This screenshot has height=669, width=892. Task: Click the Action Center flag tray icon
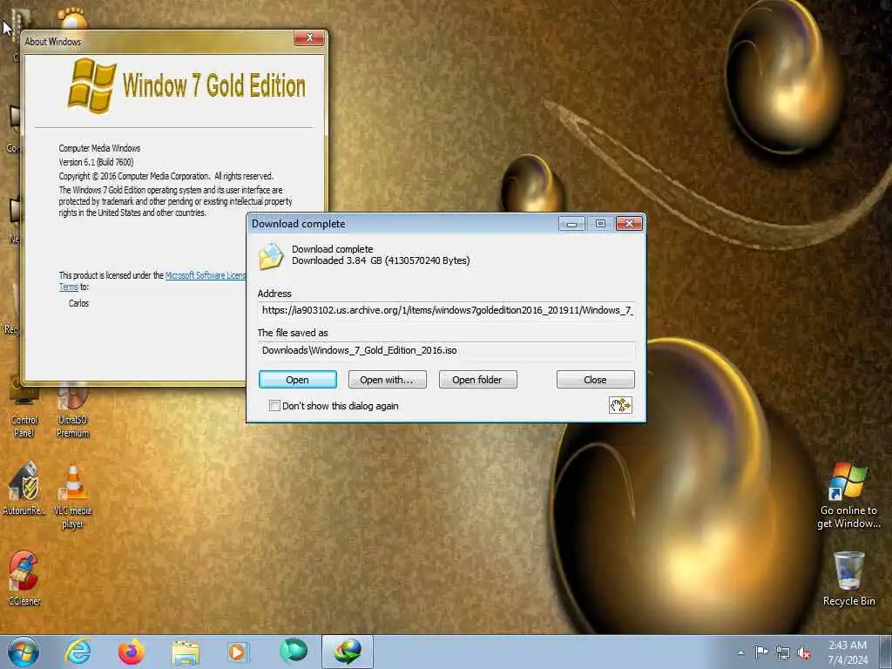coord(761,652)
